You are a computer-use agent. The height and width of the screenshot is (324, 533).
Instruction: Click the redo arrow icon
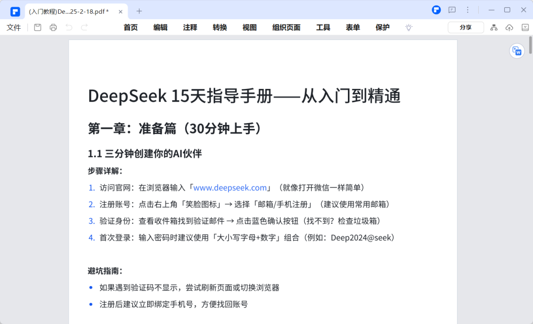[x=84, y=28]
